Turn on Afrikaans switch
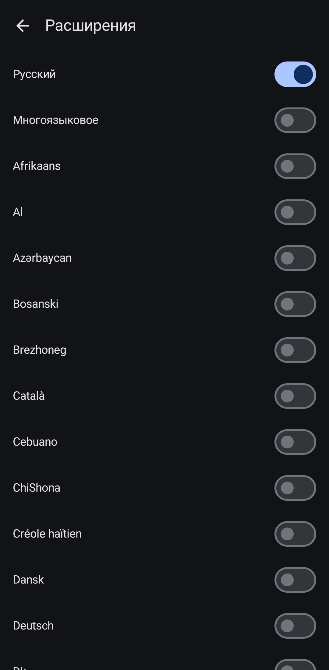 click(295, 166)
